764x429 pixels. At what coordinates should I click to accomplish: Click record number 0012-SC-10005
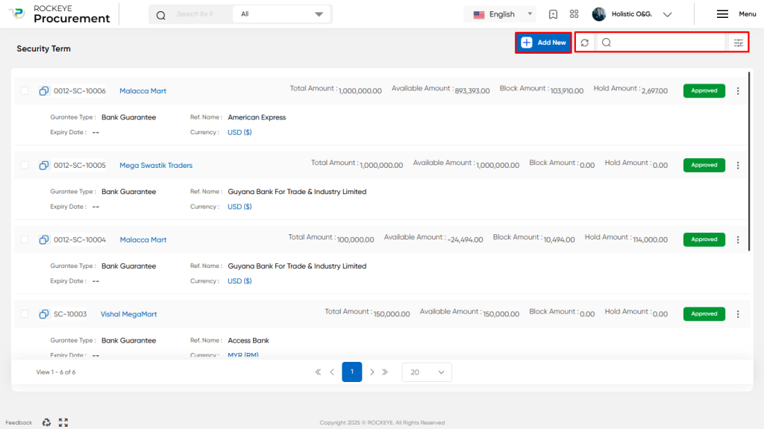(79, 166)
